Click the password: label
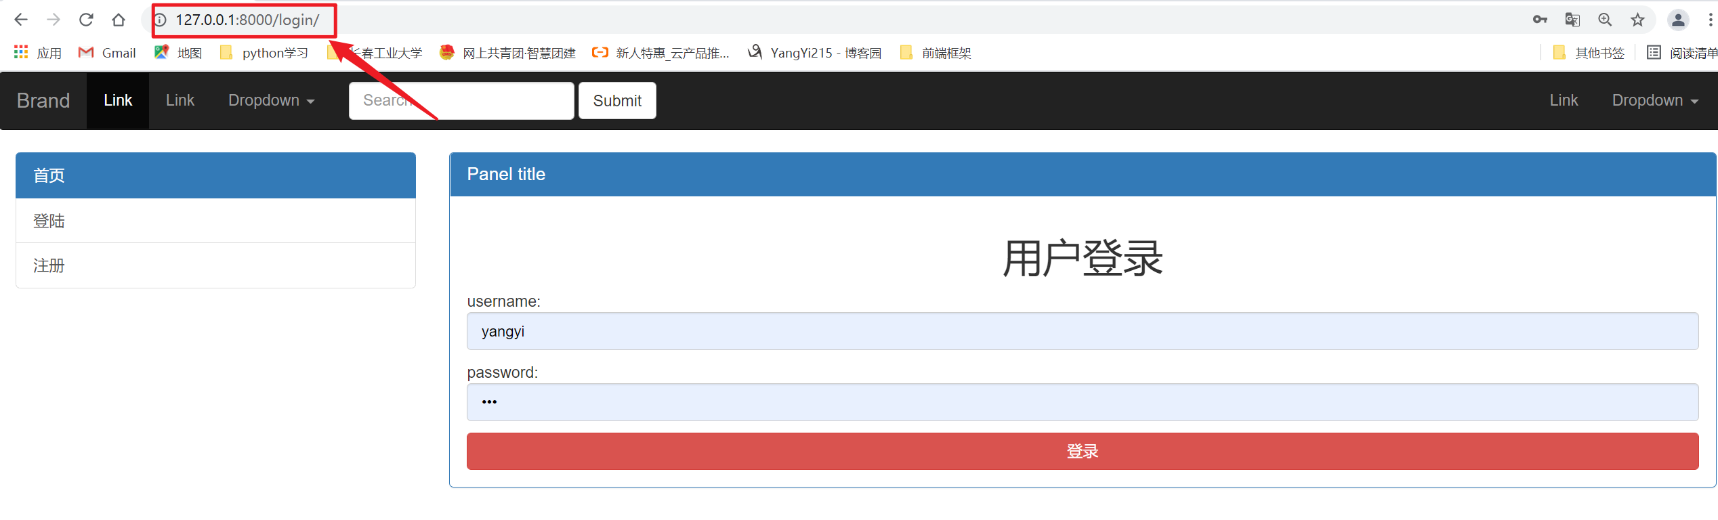This screenshot has height=520, width=1718. (502, 372)
